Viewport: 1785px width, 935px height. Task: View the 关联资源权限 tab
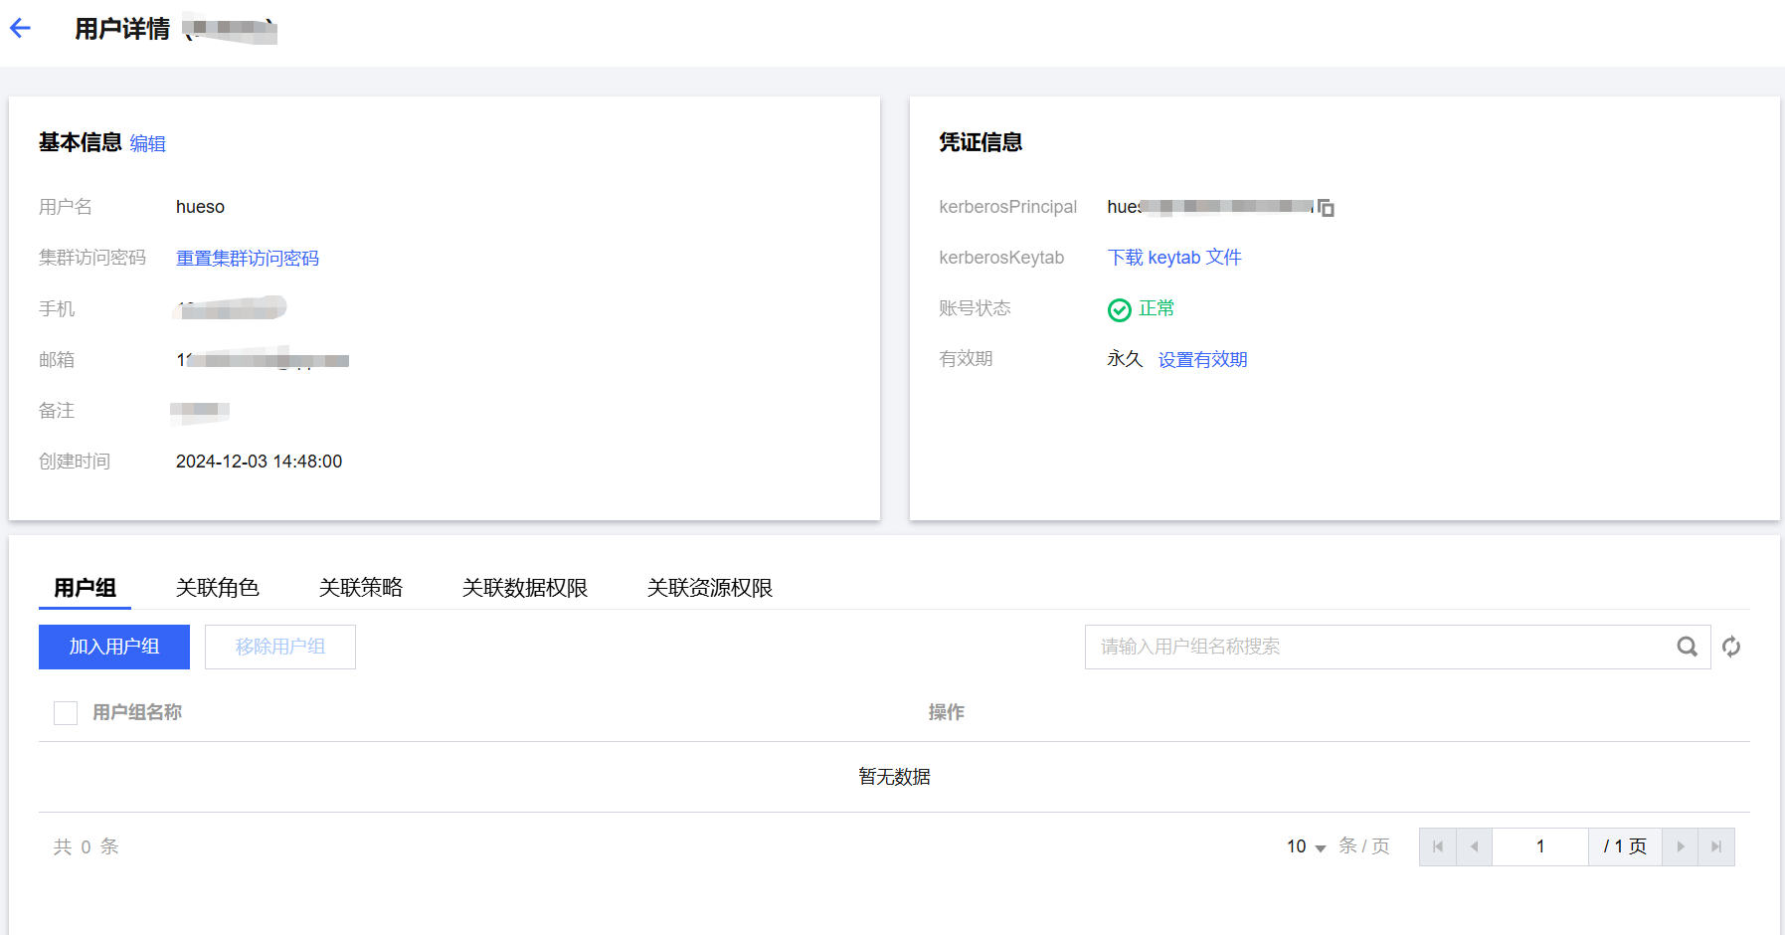point(709,588)
